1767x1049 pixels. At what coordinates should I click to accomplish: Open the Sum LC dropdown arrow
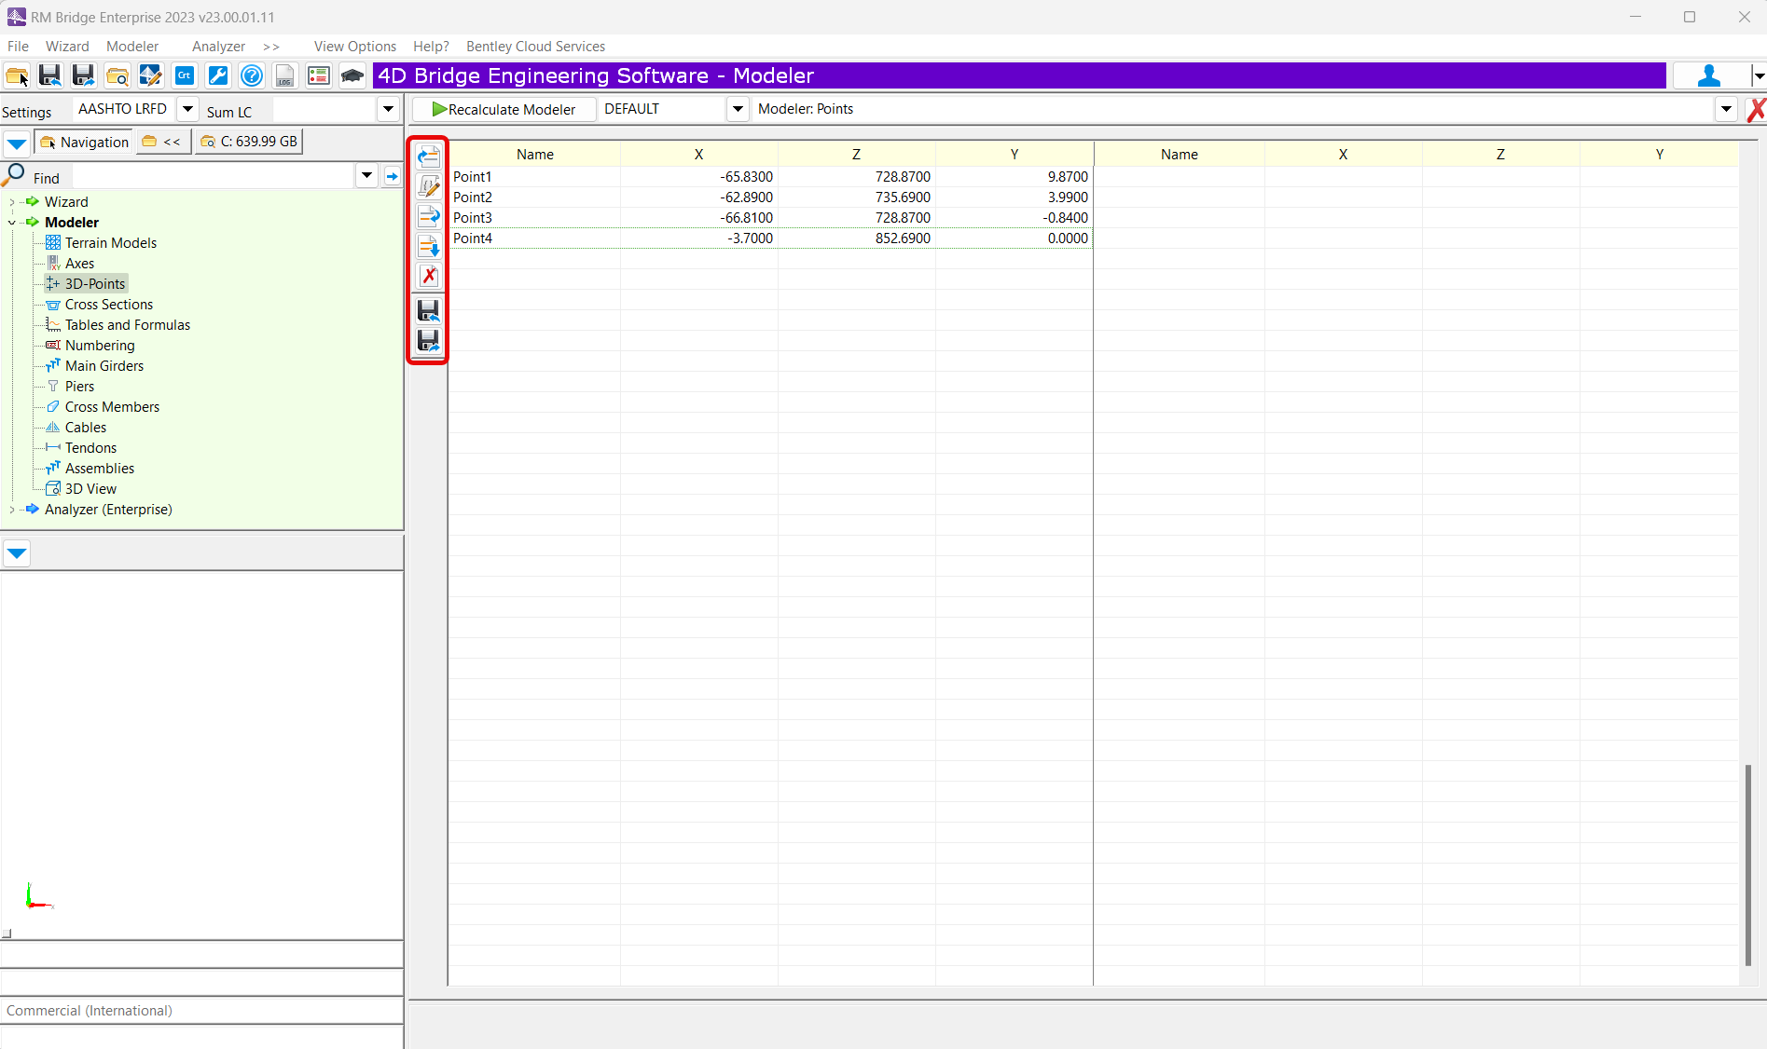(389, 109)
